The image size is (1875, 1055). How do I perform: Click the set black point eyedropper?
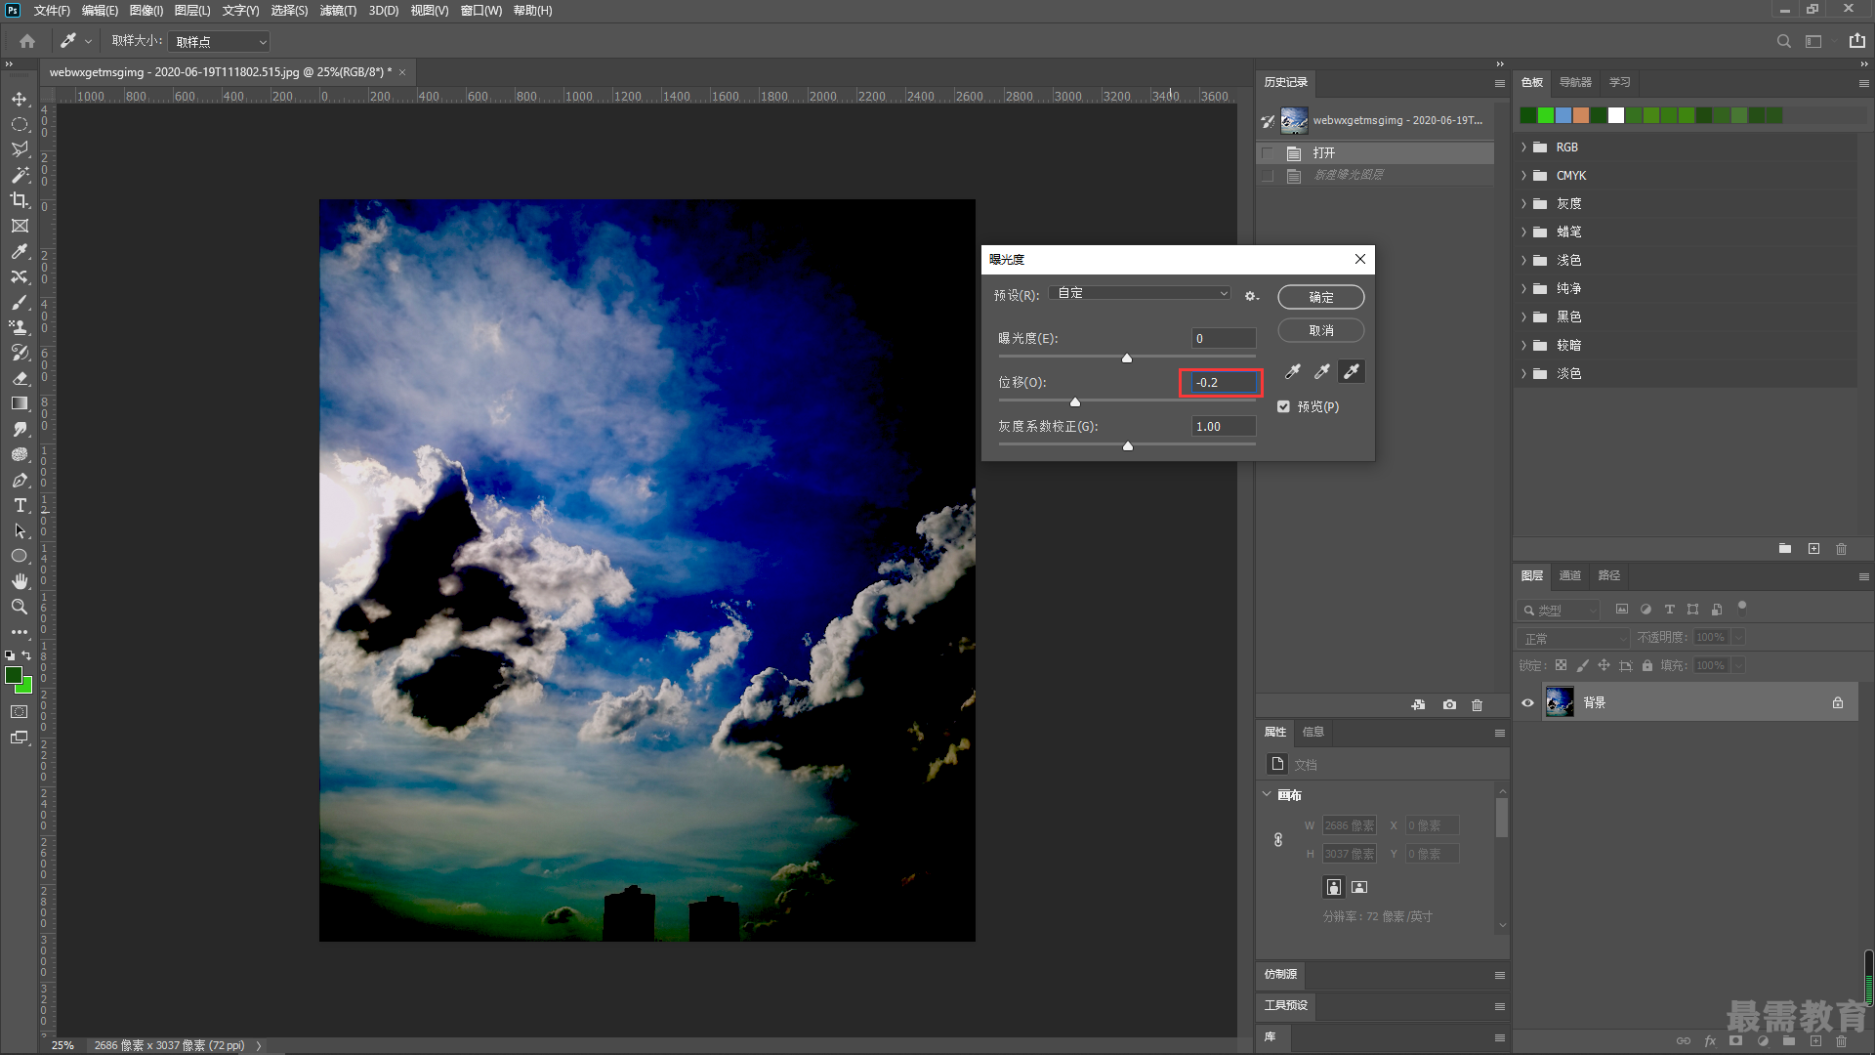coord(1292,371)
